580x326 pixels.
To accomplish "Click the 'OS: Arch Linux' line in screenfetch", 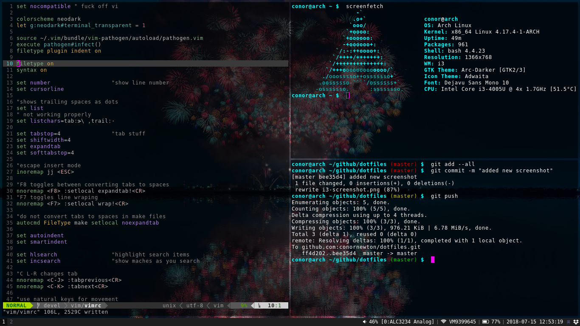I will click(x=448, y=25).
